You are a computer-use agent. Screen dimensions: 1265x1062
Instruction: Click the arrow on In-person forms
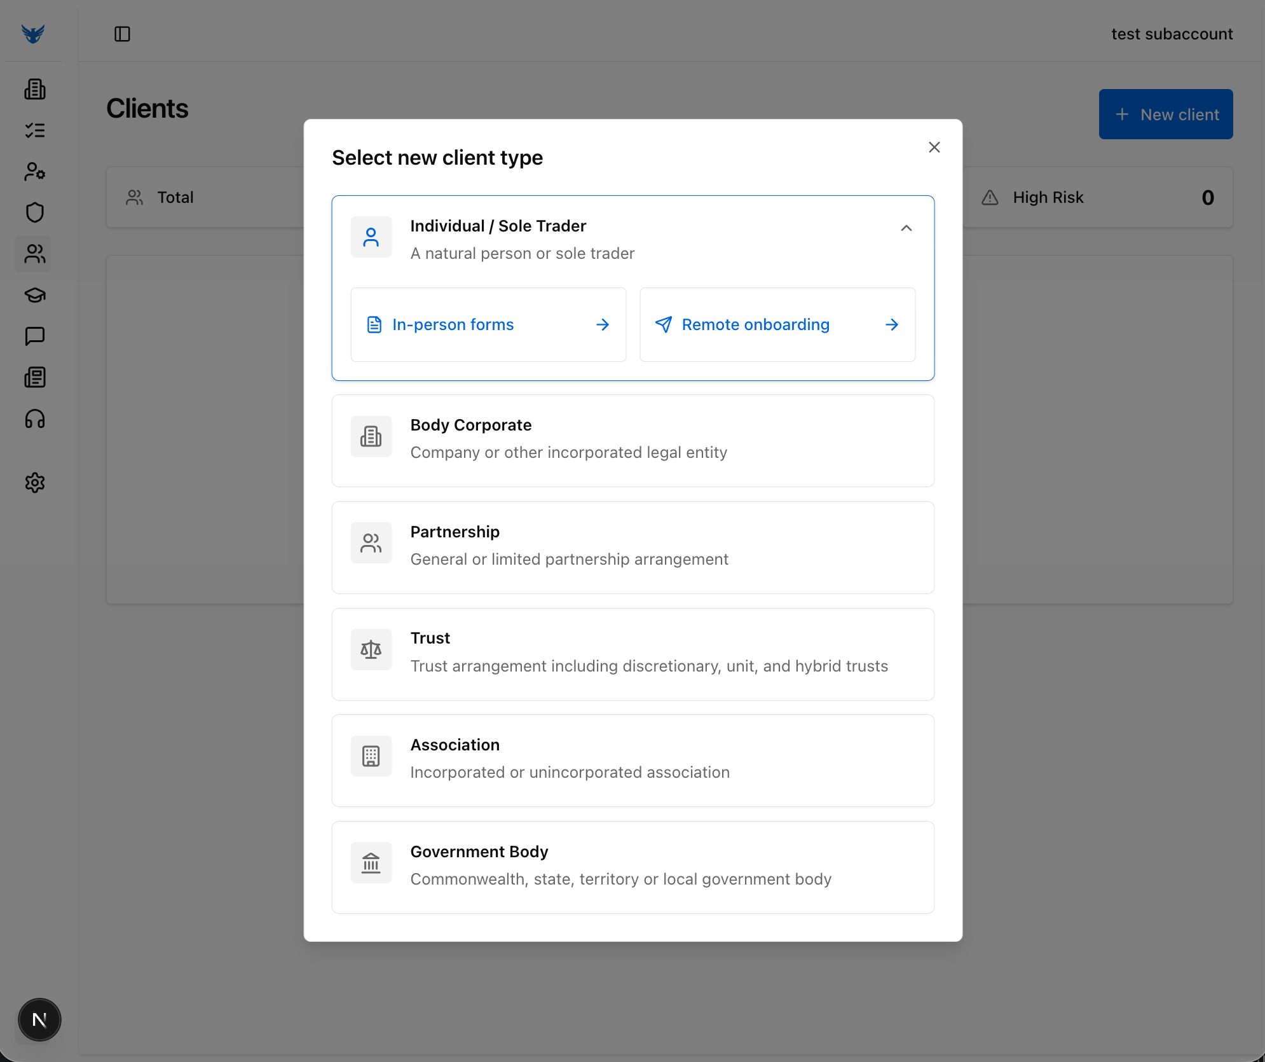[603, 325]
